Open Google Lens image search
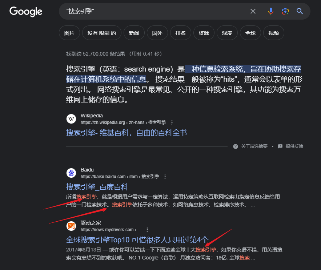This screenshot has width=321, height=270. point(285,11)
